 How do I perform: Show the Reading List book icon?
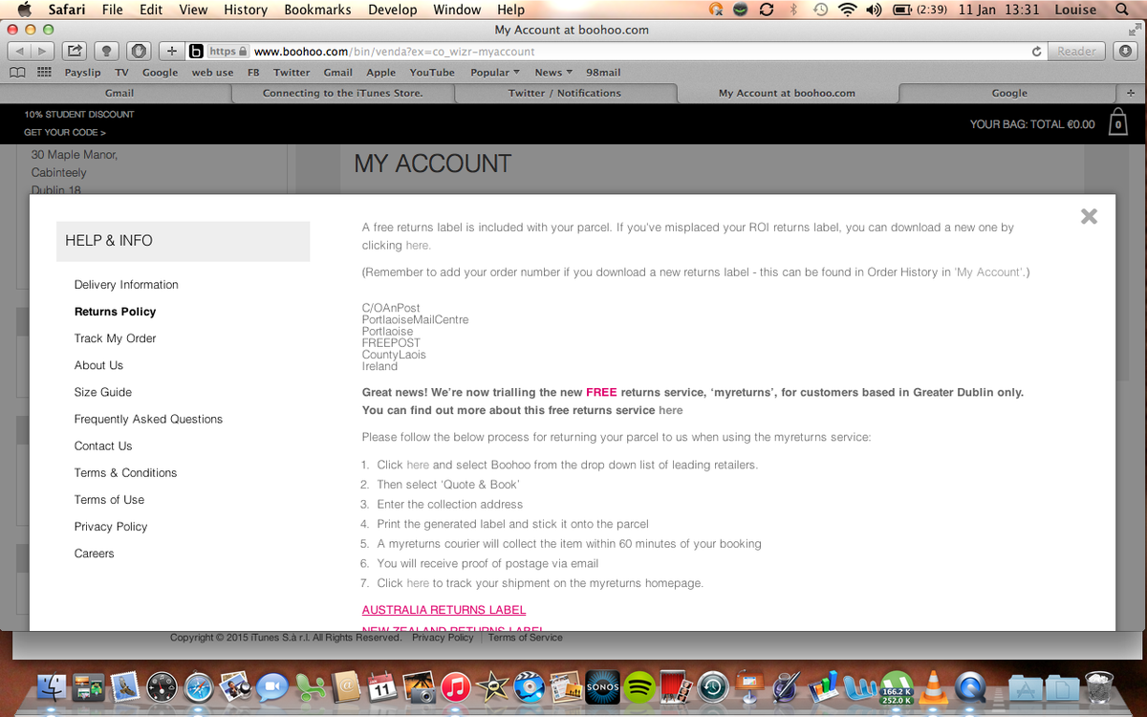click(x=17, y=72)
